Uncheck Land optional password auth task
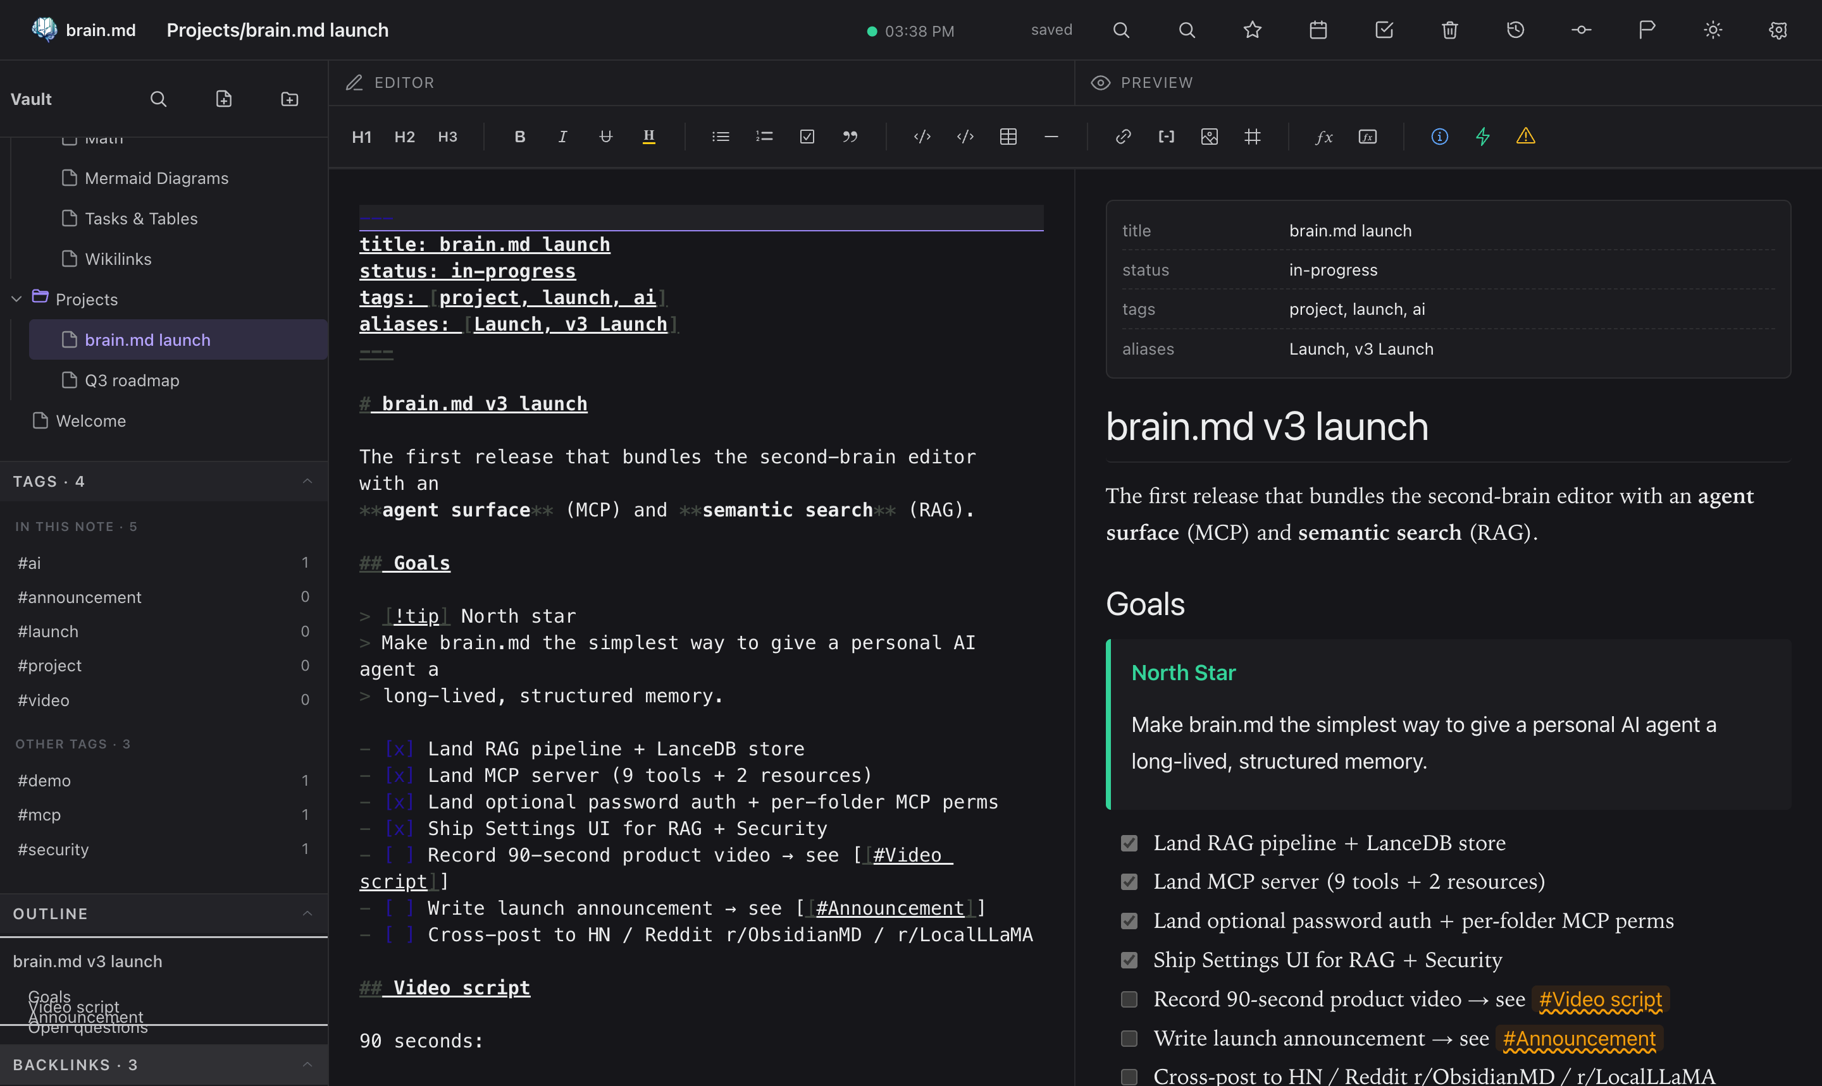The width and height of the screenshot is (1822, 1086). click(x=1129, y=920)
